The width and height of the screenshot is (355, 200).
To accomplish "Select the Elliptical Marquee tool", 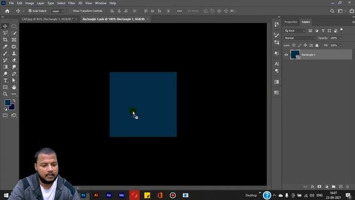I will (14, 26).
